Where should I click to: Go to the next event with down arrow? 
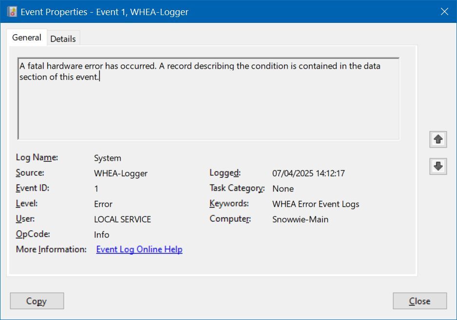pos(438,167)
